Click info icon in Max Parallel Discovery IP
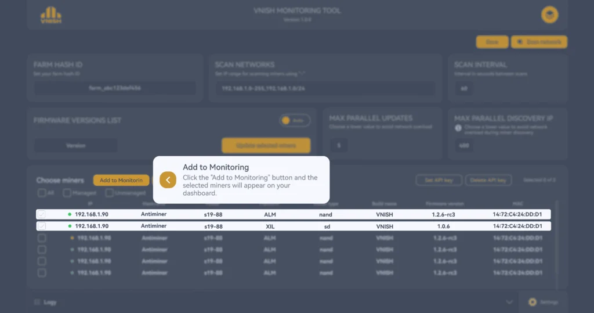Viewport: 594px width, 313px height. click(458, 128)
